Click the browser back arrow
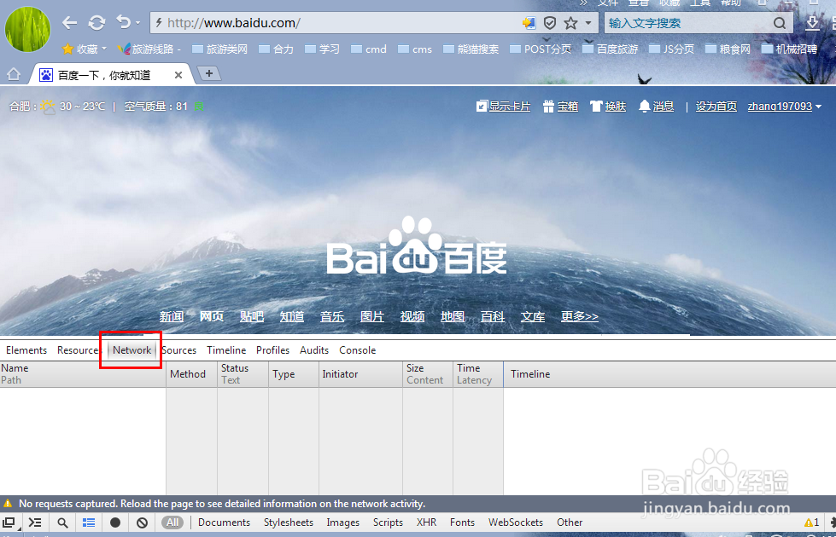This screenshot has height=537, width=836. point(69,23)
